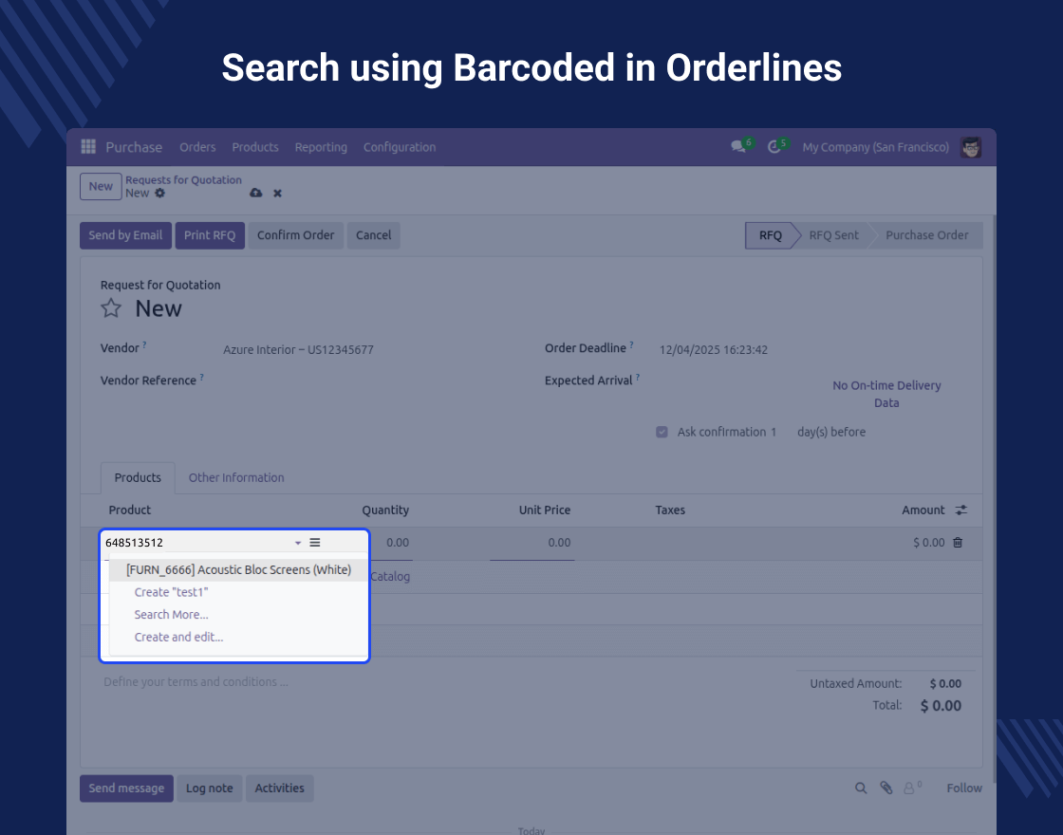Select the Purchase Order status stage

pyautogui.click(x=926, y=235)
